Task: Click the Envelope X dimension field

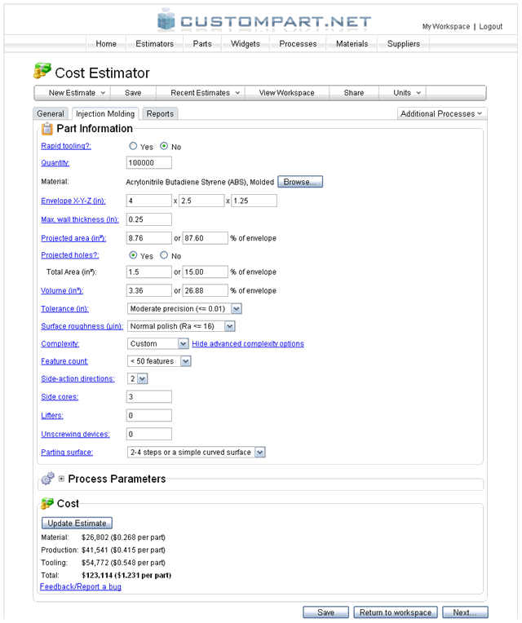Action: tap(149, 201)
